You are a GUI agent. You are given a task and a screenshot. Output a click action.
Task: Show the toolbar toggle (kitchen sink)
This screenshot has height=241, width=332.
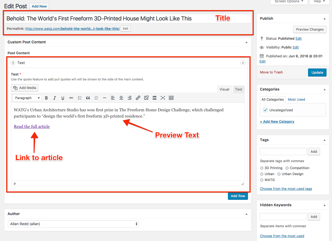[171, 98]
